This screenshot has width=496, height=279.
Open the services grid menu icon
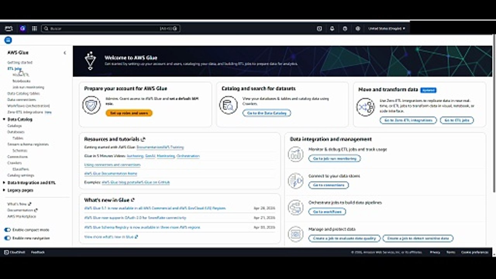(x=34, y=28)
